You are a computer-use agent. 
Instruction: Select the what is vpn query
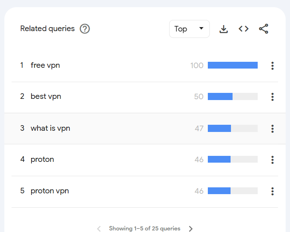(x=50, y=128)
